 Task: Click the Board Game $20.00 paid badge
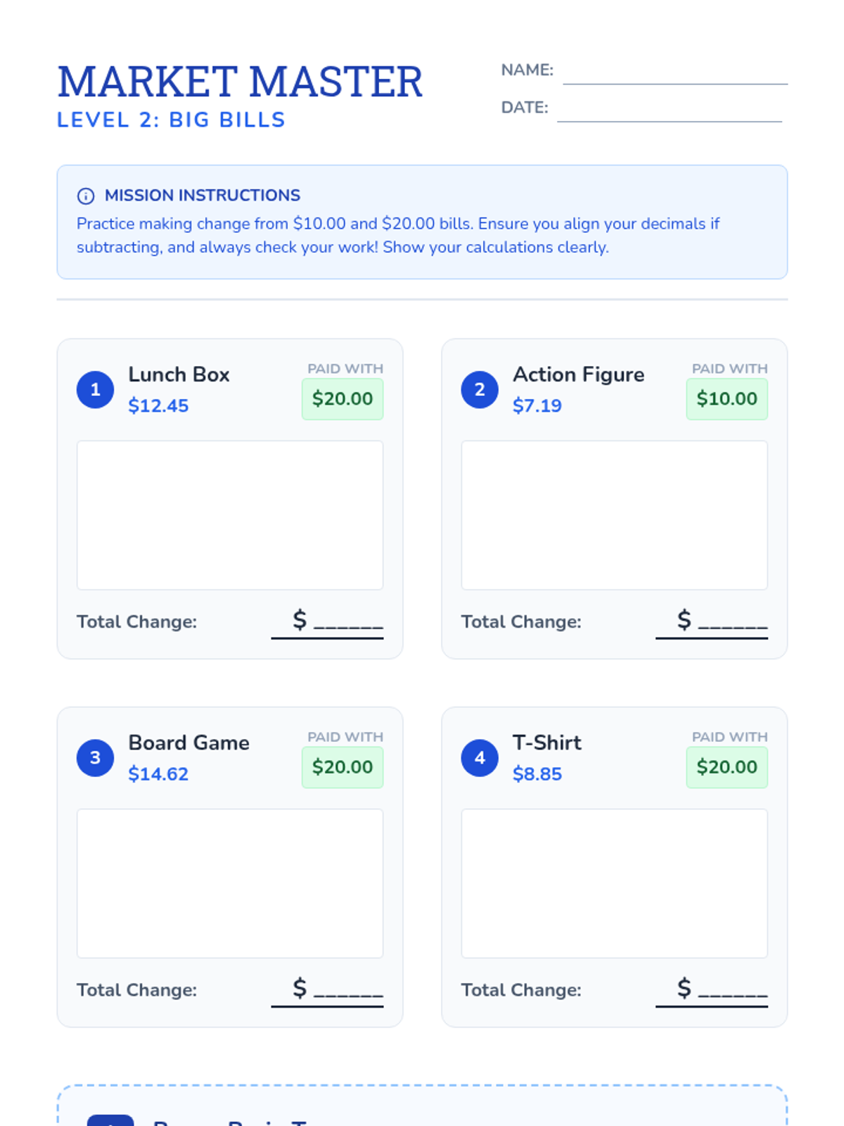coord(343,767)
